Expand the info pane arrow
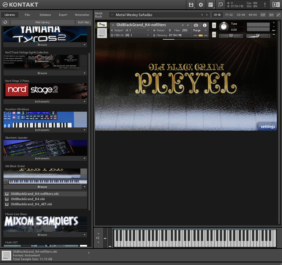282x265 pixels. click(x=89, y=253)
